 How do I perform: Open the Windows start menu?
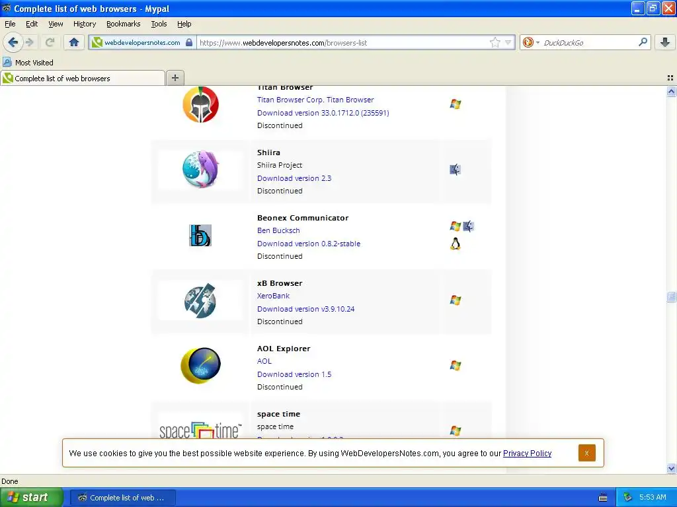tap(31, 497)
